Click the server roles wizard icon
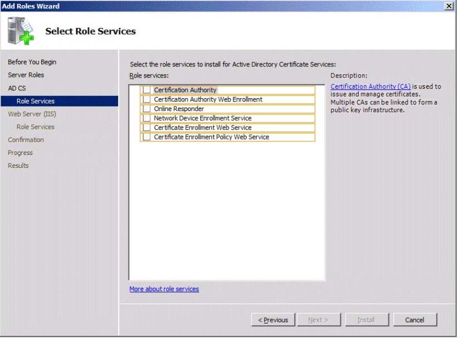This screenshot has height=338, width=458. tap(21, 31)
